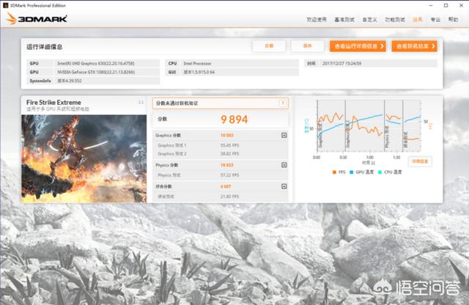469x305 pixels.
Task: Click the 57.22 FPS Physics test value
Action: (229, 174)
